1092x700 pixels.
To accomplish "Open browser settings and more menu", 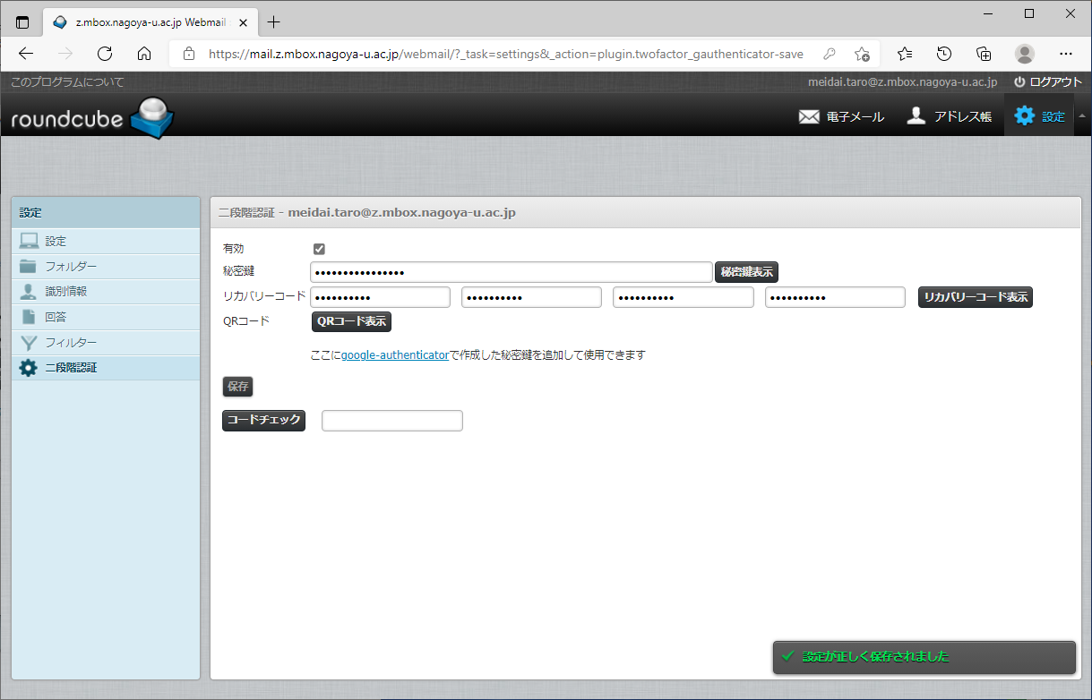I will [1065, 53].
